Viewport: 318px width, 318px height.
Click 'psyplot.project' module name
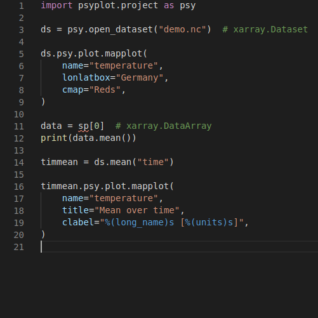coord(118,6)
